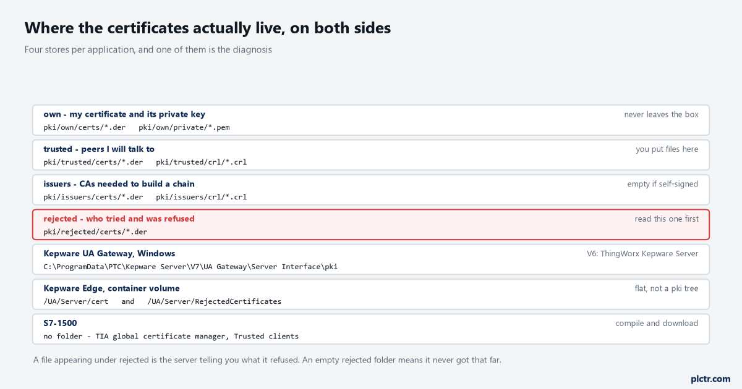The image size is (742, 389).
Task: Select the title "Kepware UA Gateway, Windows"
Action: point(109,254)
